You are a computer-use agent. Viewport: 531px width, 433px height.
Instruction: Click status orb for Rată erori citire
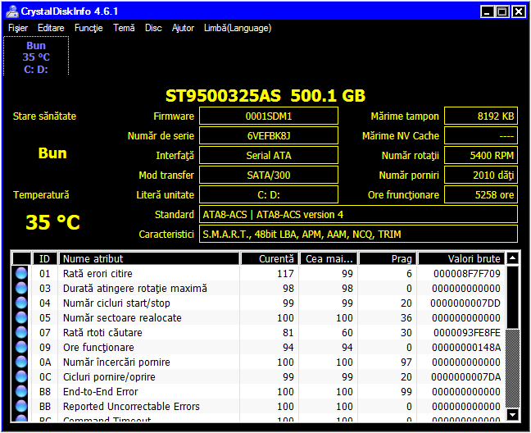point(21,273)
